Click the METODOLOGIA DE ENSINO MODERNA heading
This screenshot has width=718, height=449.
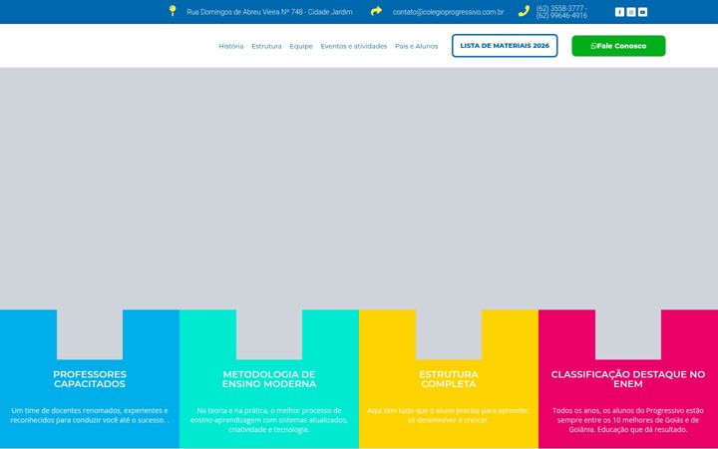click(269, 379)
